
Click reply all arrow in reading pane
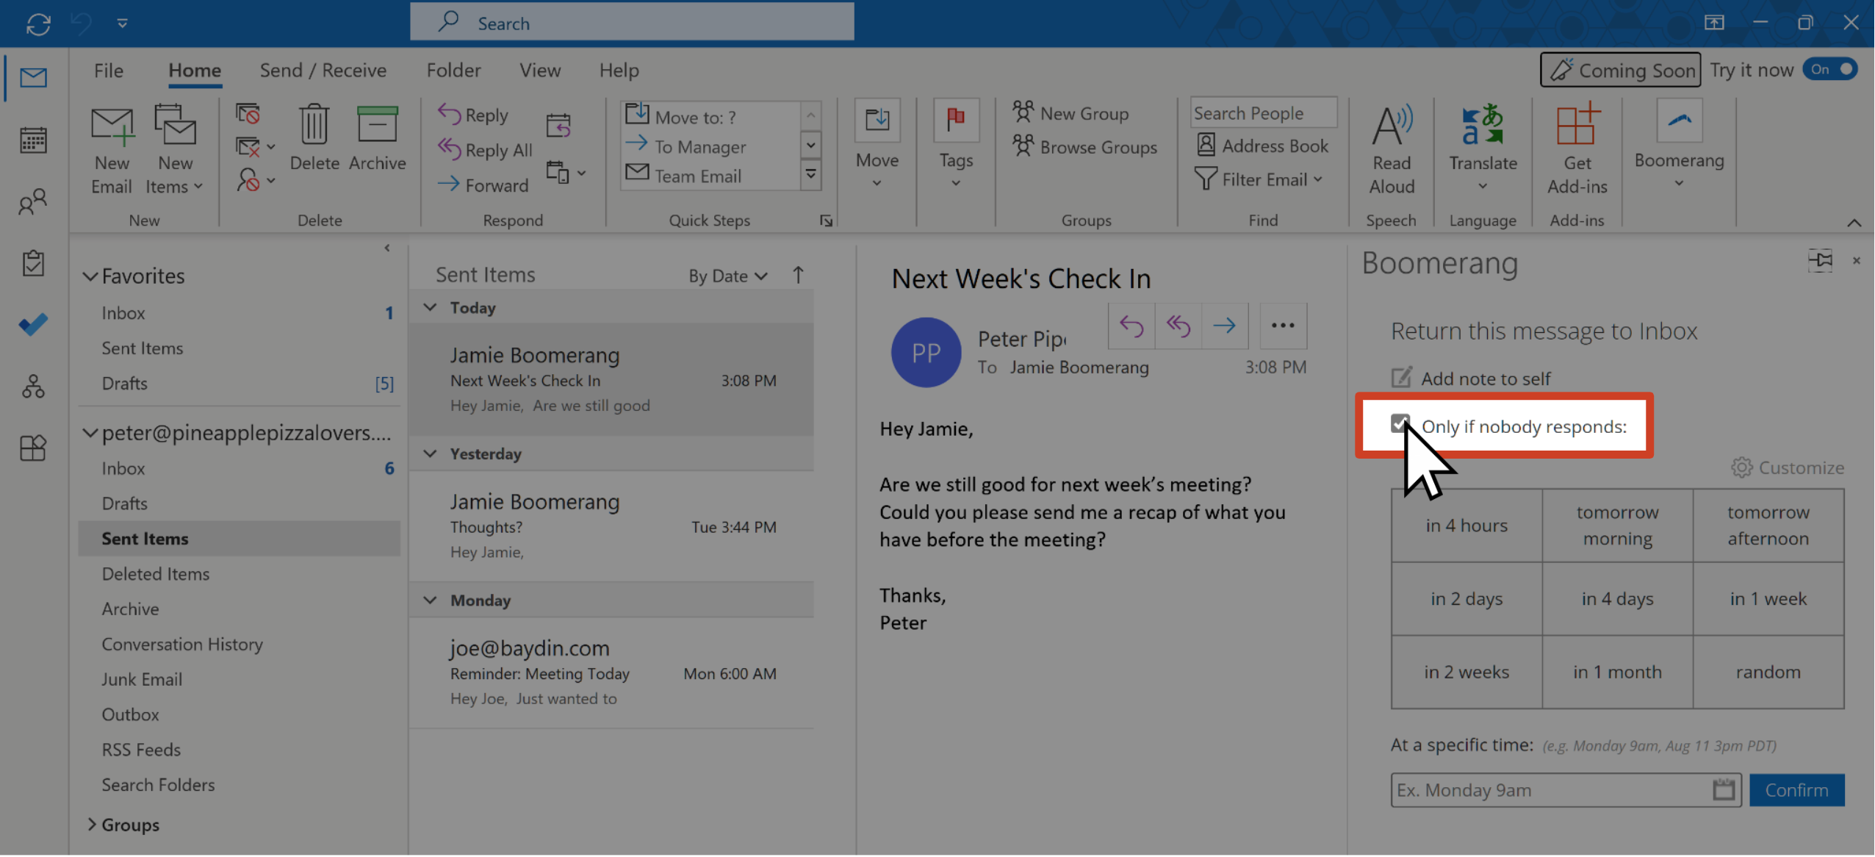[1178, 326]
